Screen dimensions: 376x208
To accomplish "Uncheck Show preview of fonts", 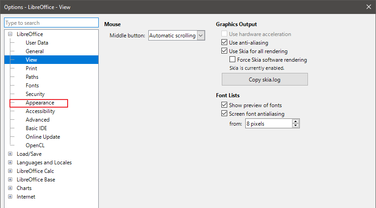I will point(225,105).
